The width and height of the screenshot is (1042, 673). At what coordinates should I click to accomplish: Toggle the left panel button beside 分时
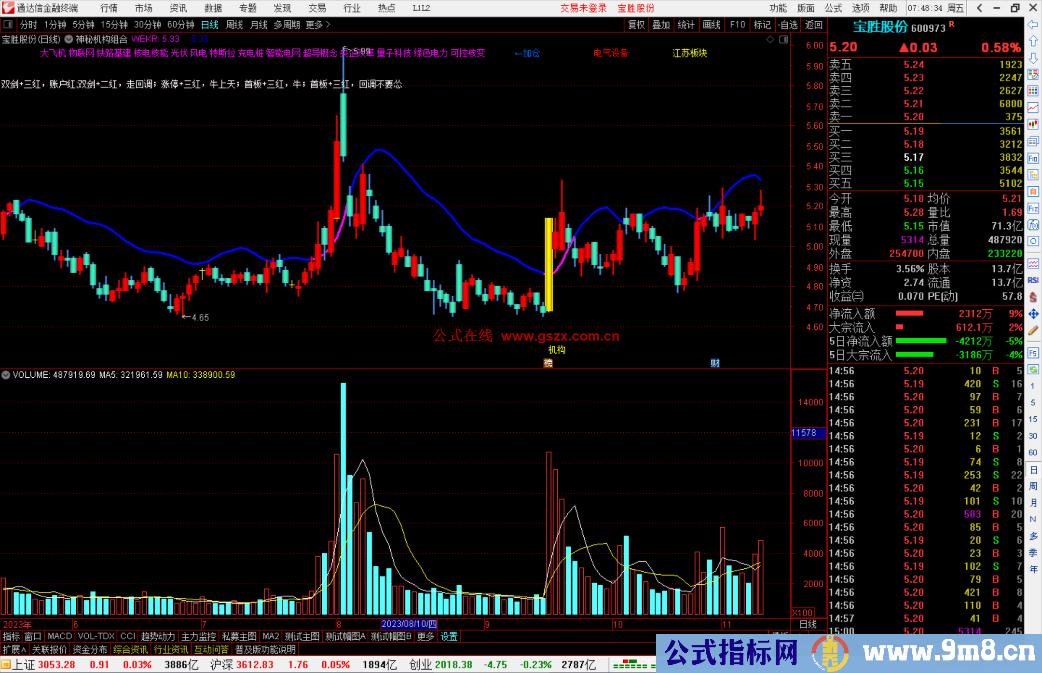[8, 25]
